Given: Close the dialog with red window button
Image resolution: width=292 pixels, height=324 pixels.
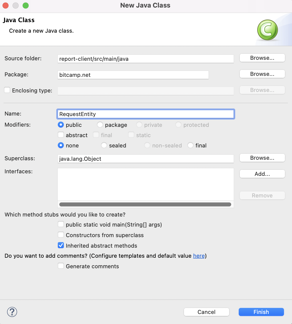Looking at the screenshot, I should click(6, 5).
